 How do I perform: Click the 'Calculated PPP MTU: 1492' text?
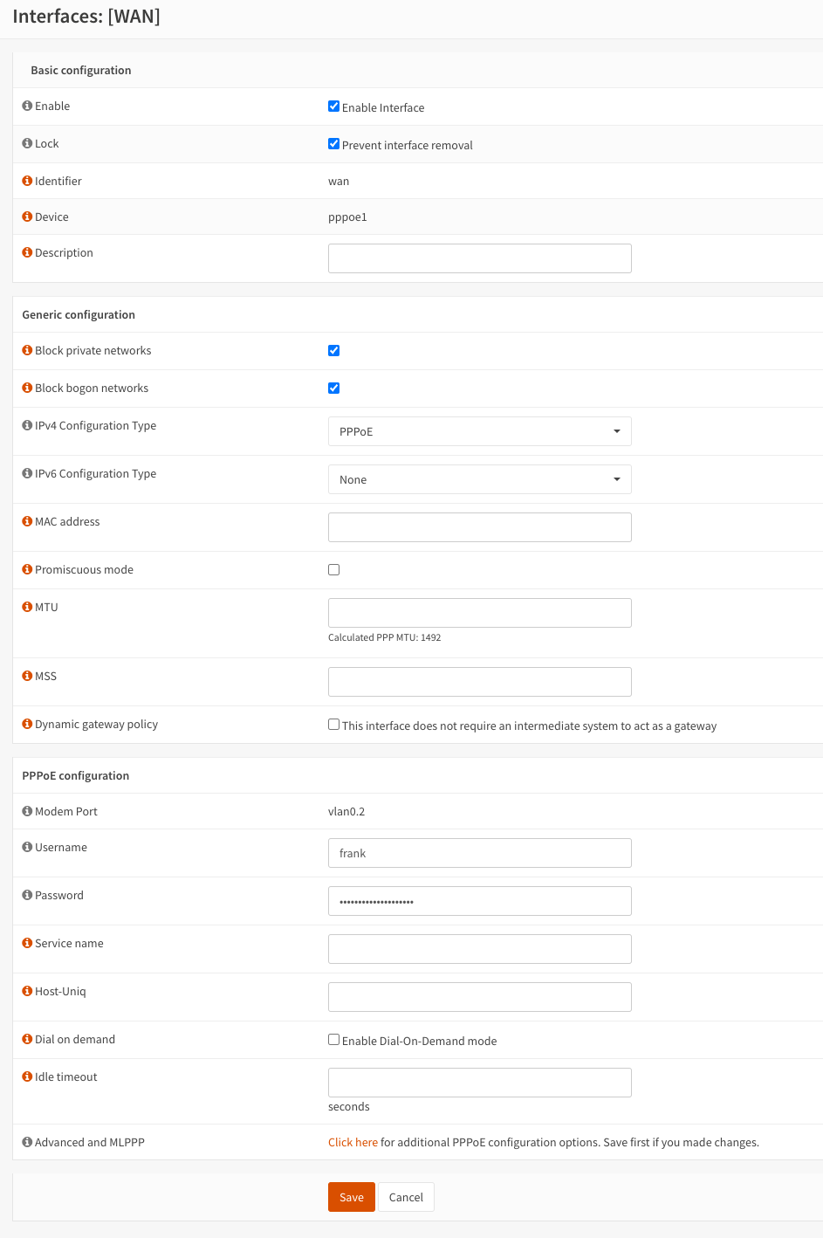pyautogui.click(x=385, y=637)
